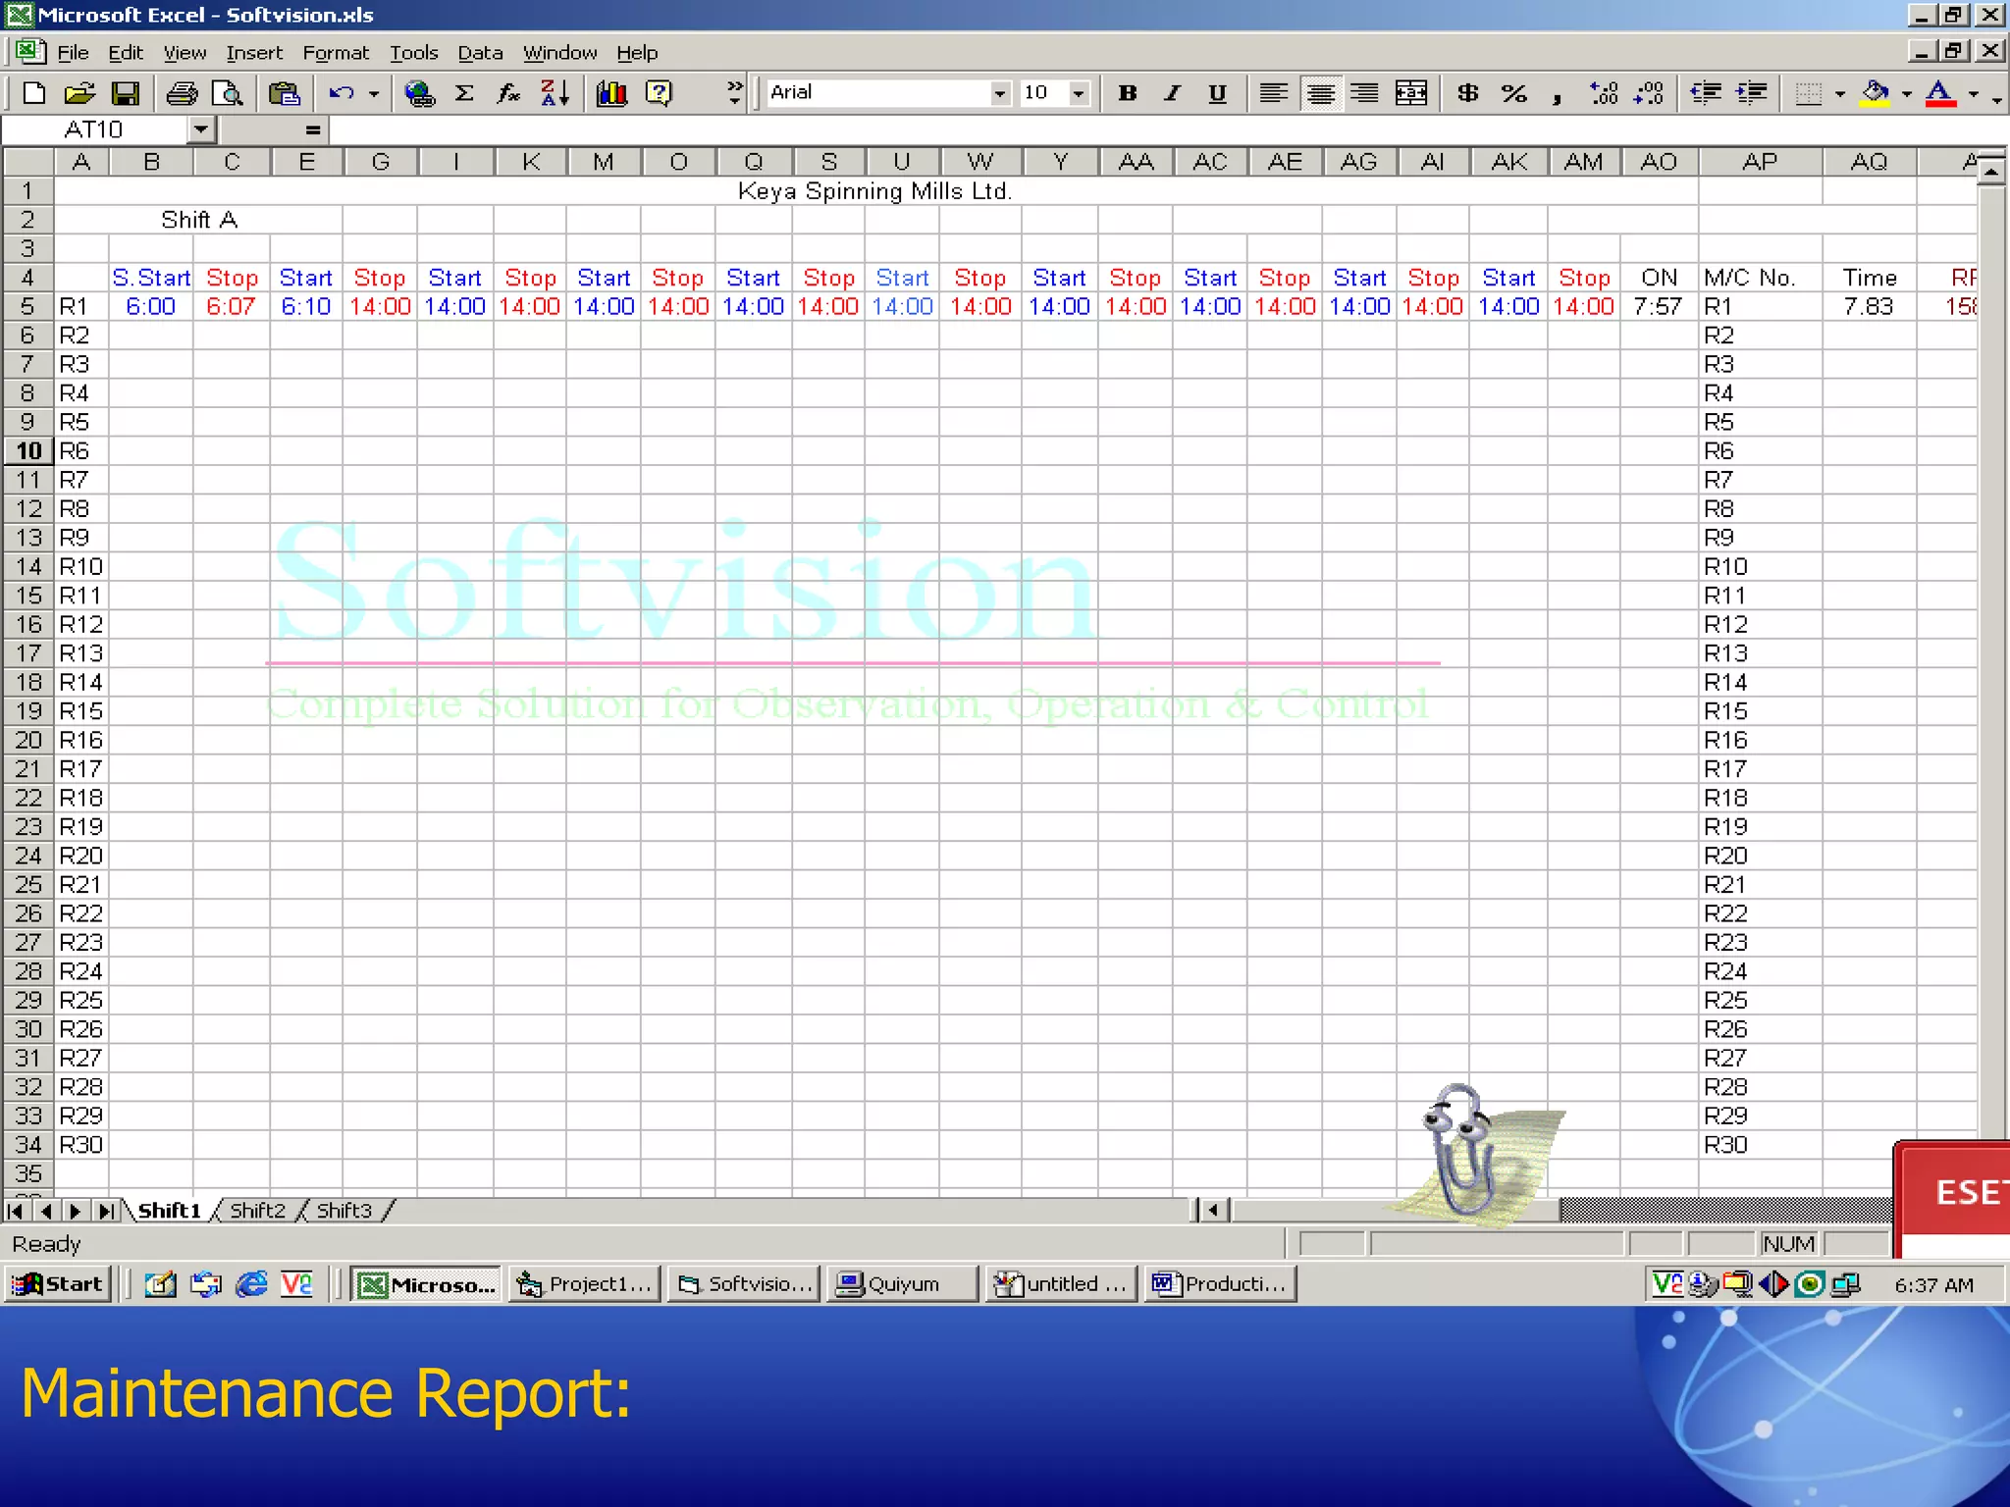Expand the Arial font name dropdown
The image size is (2010, 1507).
coord(999,93)
